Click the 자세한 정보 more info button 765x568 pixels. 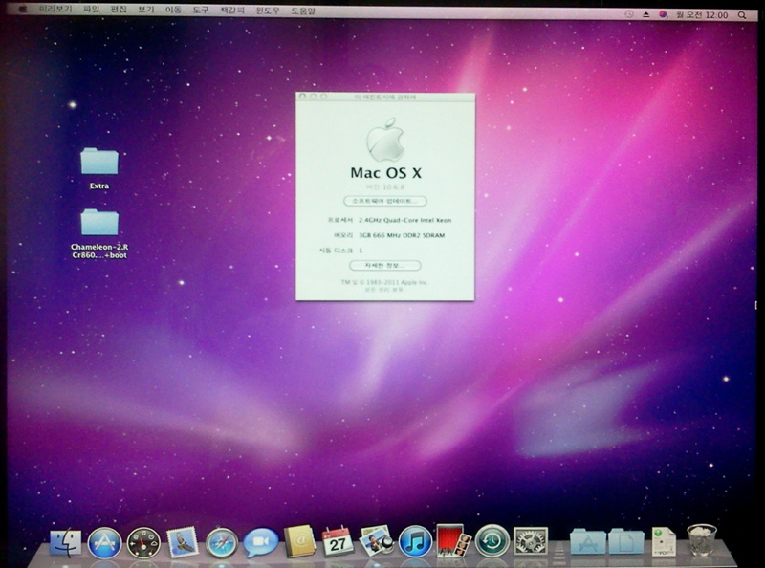pos(385,266)
